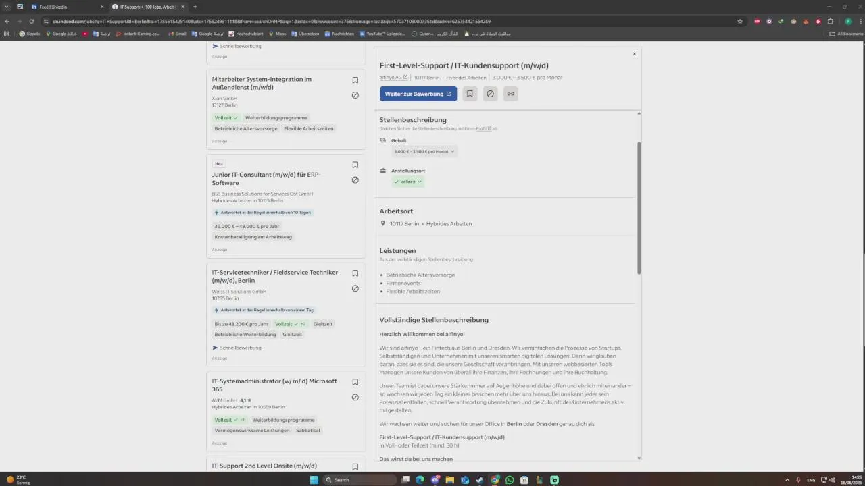Open IT-Systemadministrator Microsoft 365 job title
Image resolution: width=865 pixels, height=486 pixels.
(x=274, y=385)
